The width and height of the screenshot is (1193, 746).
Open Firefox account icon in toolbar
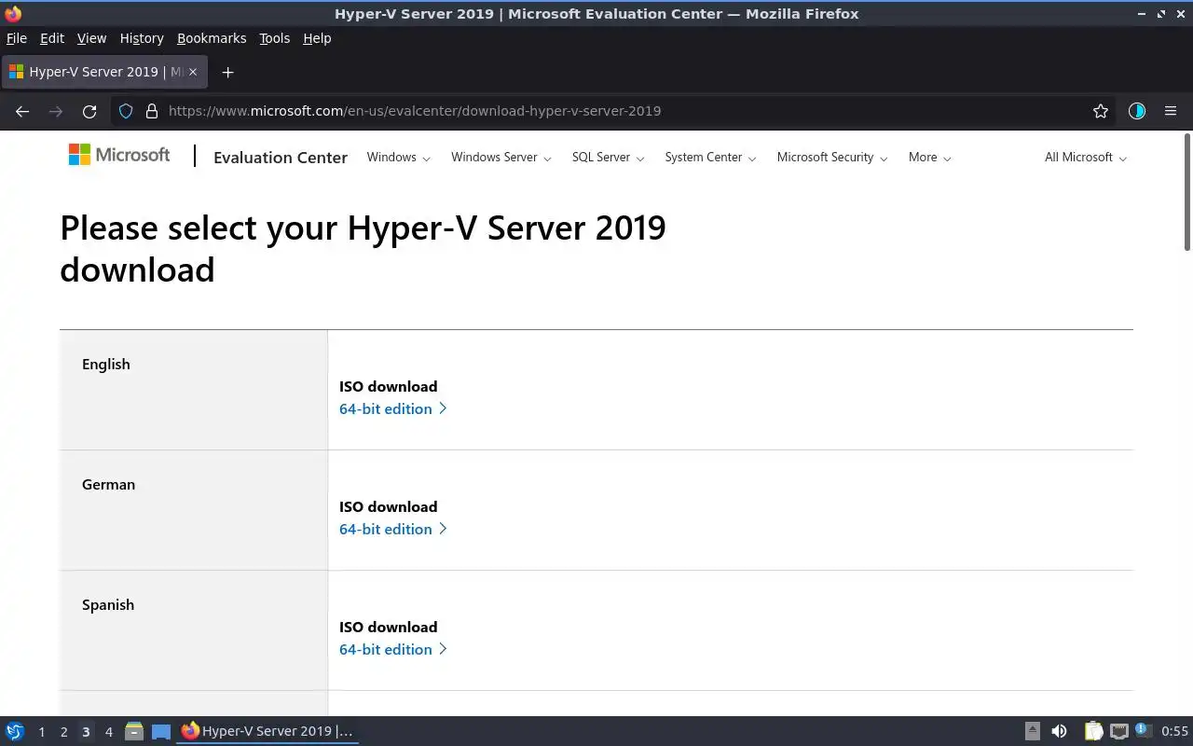tap(1136, 111)
